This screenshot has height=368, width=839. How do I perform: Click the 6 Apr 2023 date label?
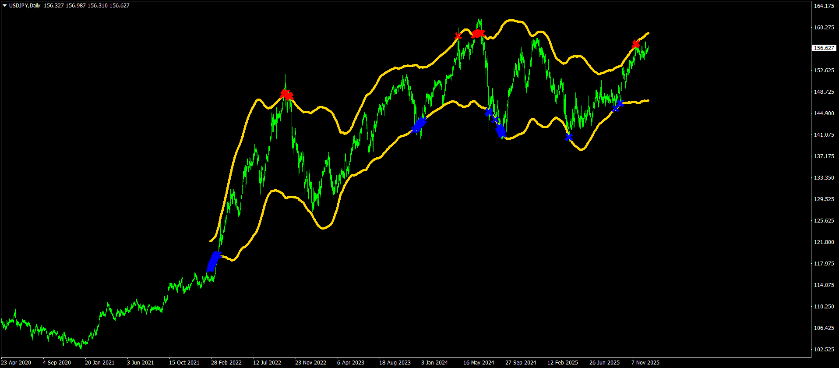(351, 363)
